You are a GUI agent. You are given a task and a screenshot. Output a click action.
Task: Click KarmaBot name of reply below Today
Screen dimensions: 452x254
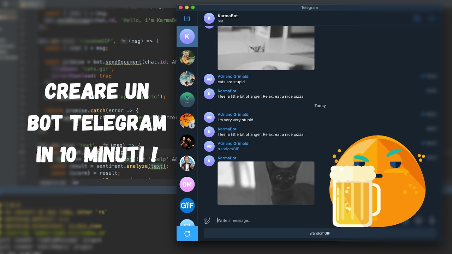click(x=227, y=129)
